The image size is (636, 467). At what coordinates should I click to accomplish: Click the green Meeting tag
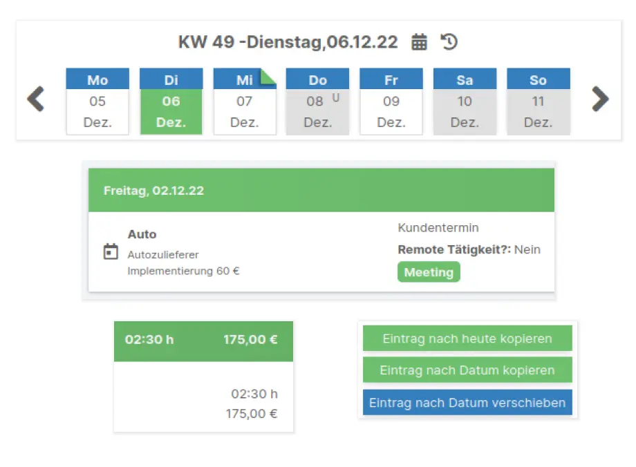tap(429, 272)
